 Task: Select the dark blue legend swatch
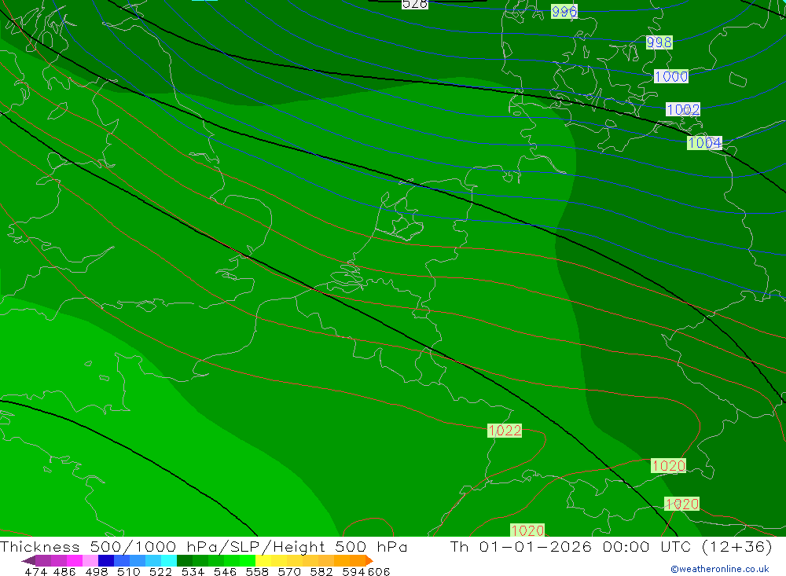coord(106,560)
